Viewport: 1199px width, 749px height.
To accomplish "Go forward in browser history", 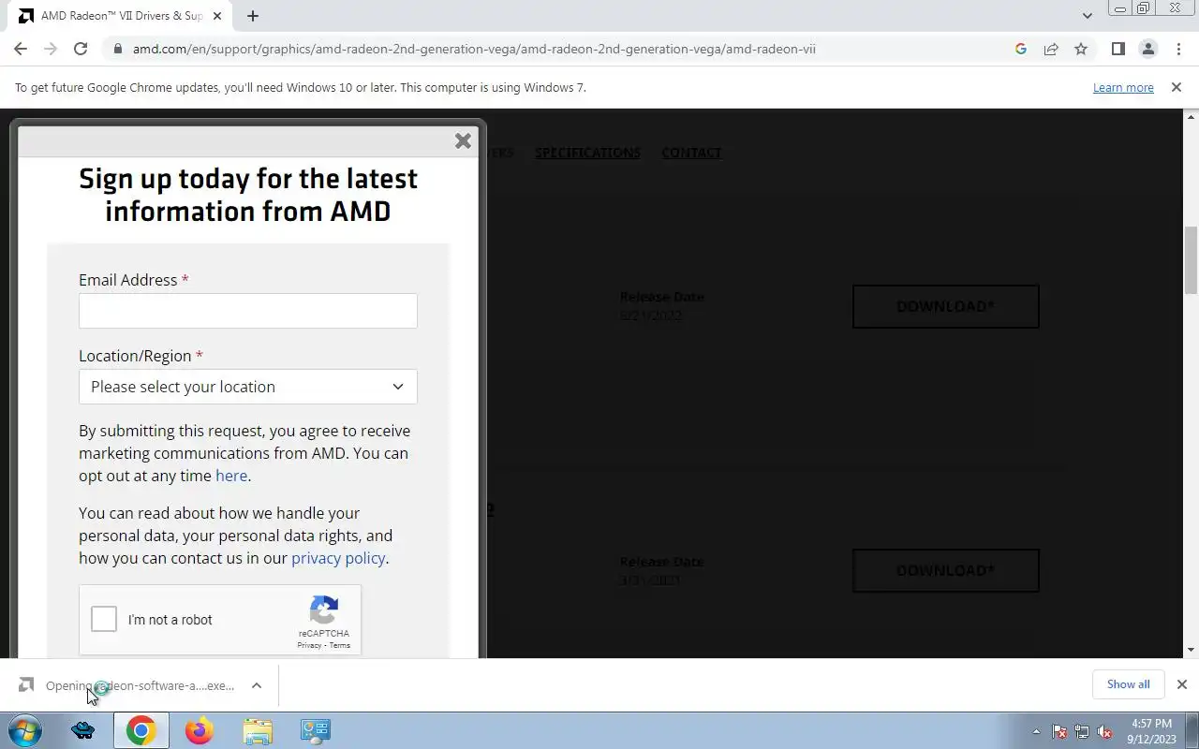I will point(51,49).
